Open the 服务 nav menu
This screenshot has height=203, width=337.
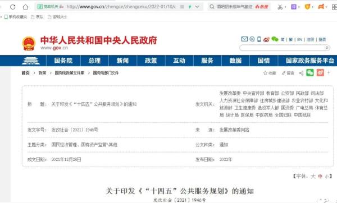(207, 61)
